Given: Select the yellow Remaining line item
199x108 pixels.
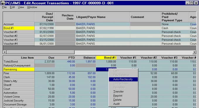Looking at the screenshot, I should coord(19,69).
